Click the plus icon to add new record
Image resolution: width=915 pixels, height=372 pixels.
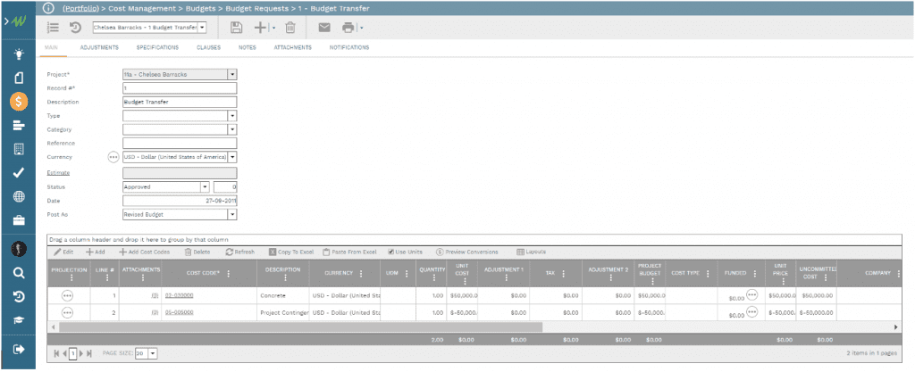(260, 28)
